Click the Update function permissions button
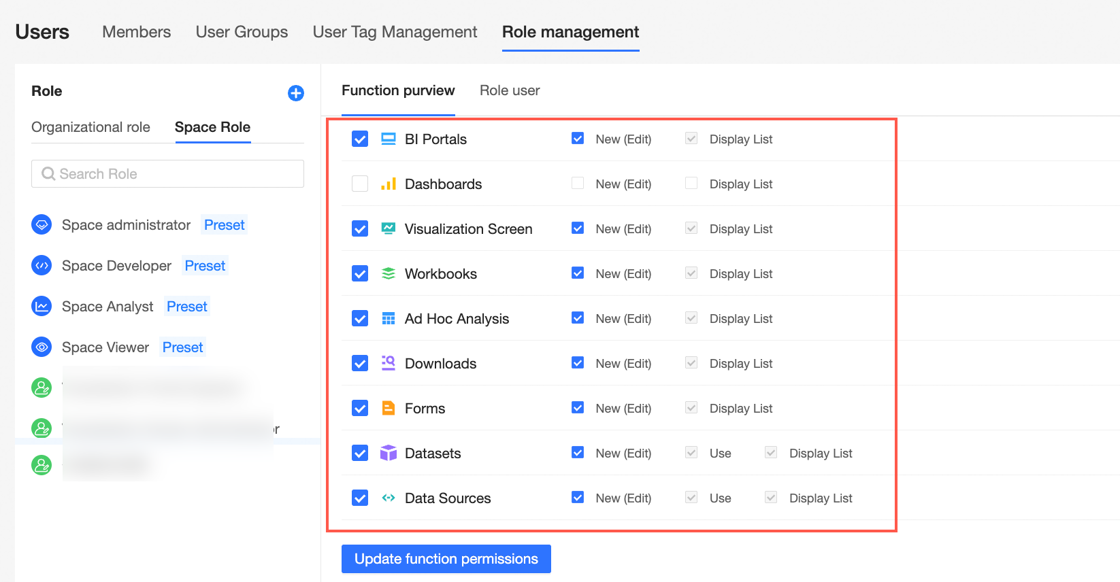1120x582 pixels. coord(446,559)
